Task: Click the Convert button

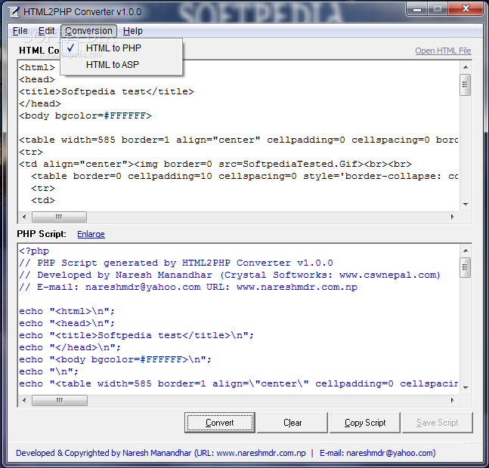Action: [x=219, y=423]
